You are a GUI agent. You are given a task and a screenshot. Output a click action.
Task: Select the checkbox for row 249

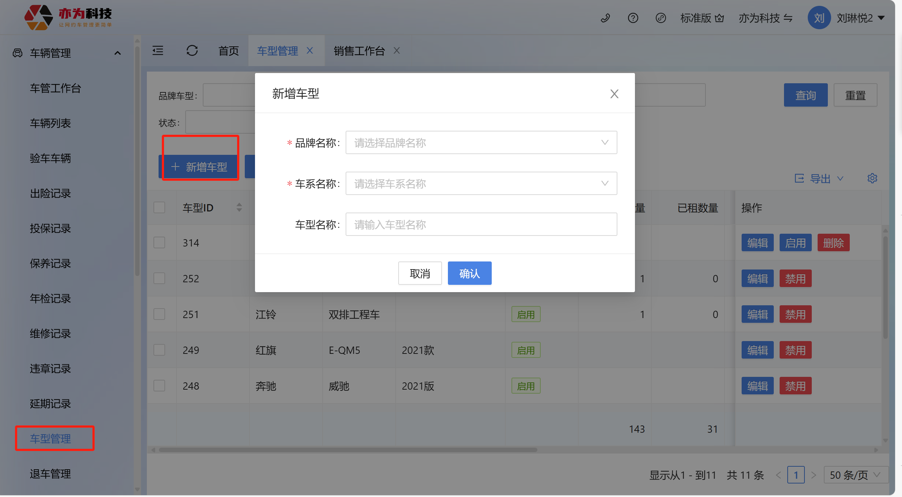coord(159,350)
